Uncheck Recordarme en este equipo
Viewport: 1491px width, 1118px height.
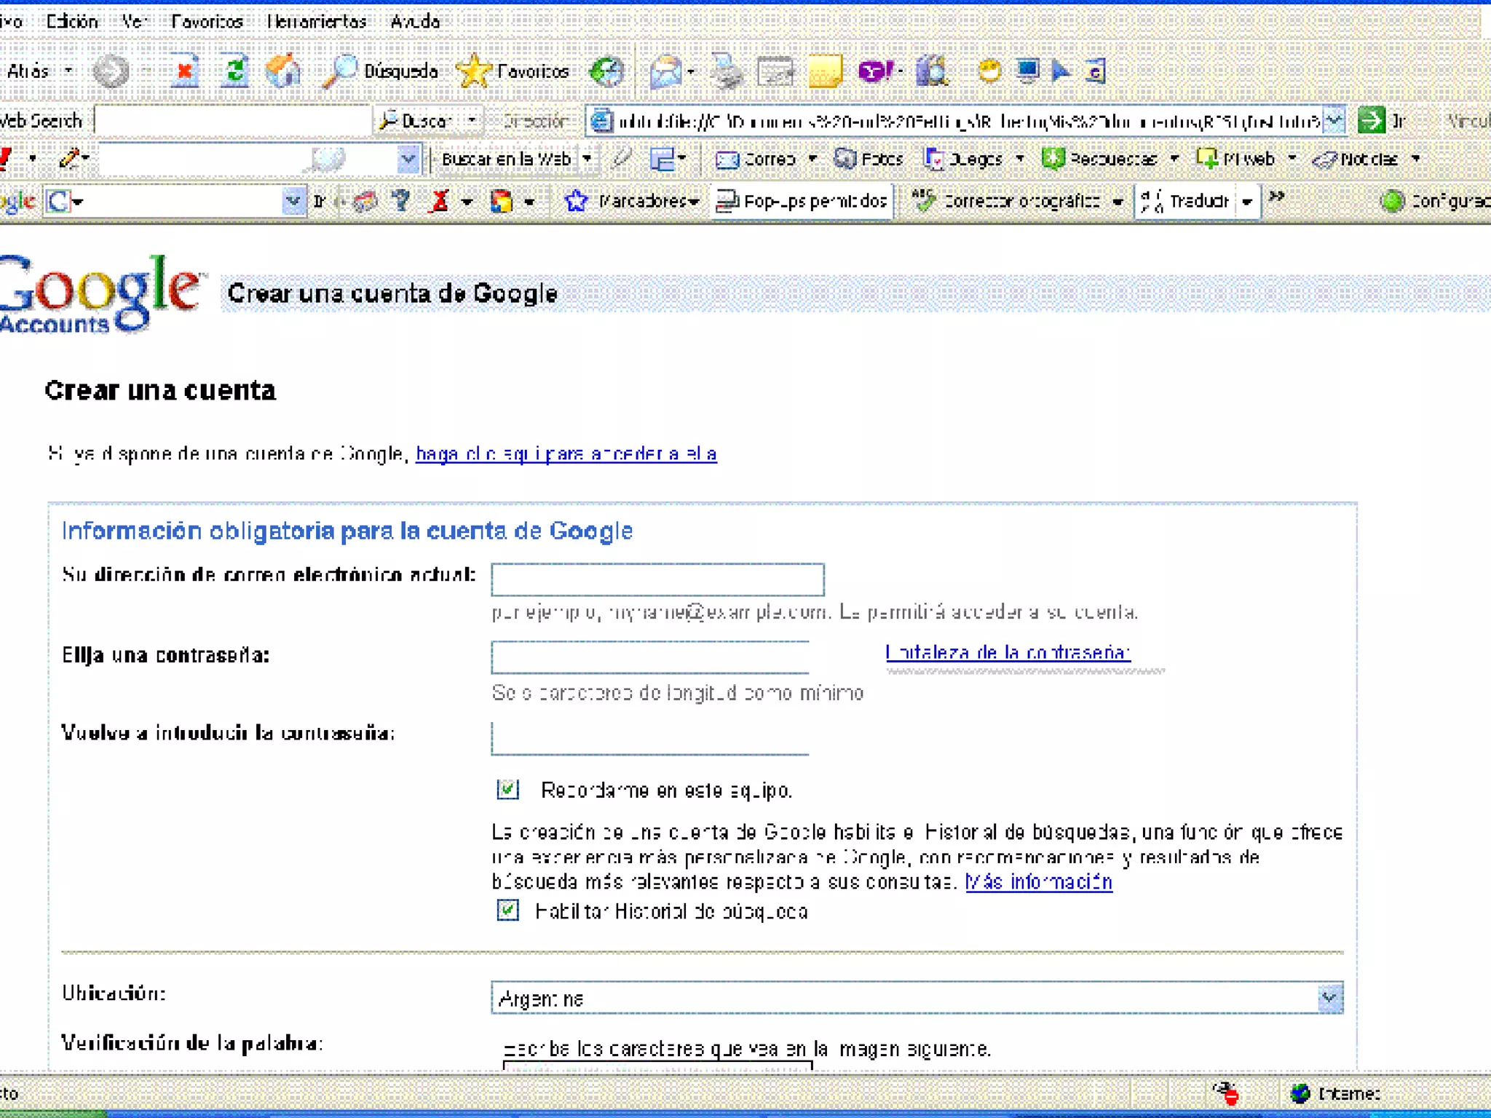(507, 790)
